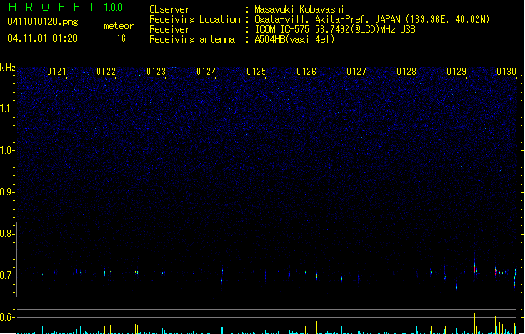
Task: Click time marker 0130
Action: point(507,72)
